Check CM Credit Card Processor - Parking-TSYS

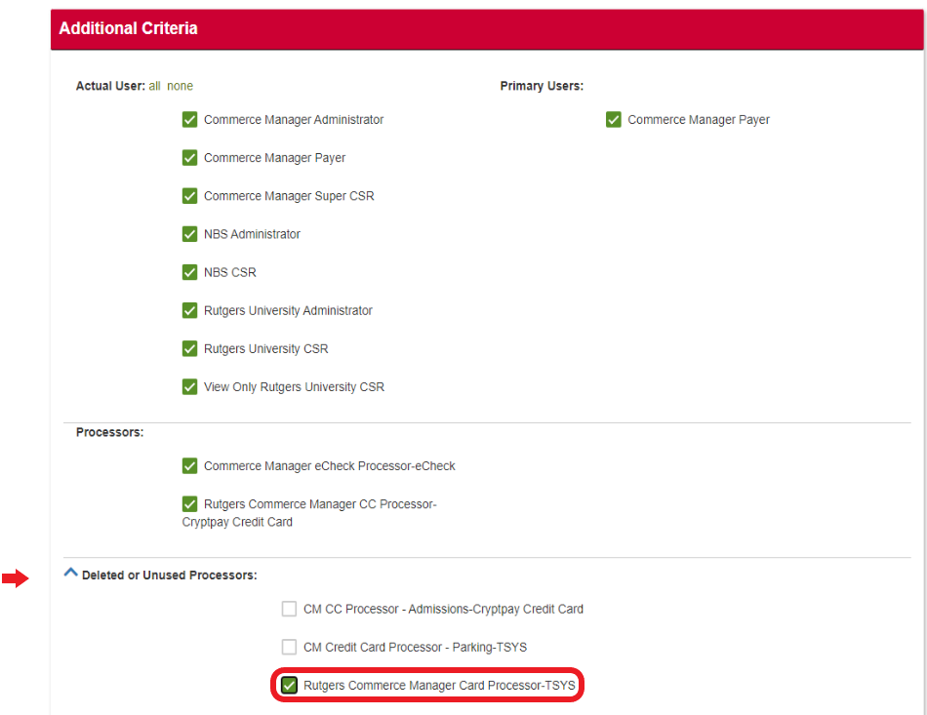click(x=289, y=647)
